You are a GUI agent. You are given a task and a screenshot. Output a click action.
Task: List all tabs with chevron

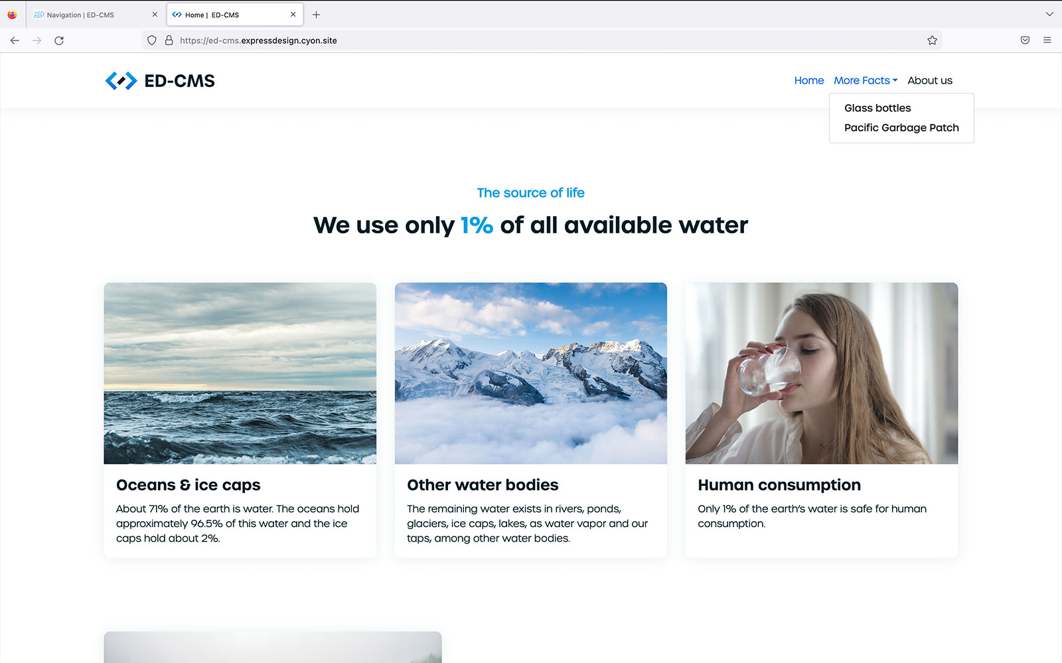[1049, 14]
